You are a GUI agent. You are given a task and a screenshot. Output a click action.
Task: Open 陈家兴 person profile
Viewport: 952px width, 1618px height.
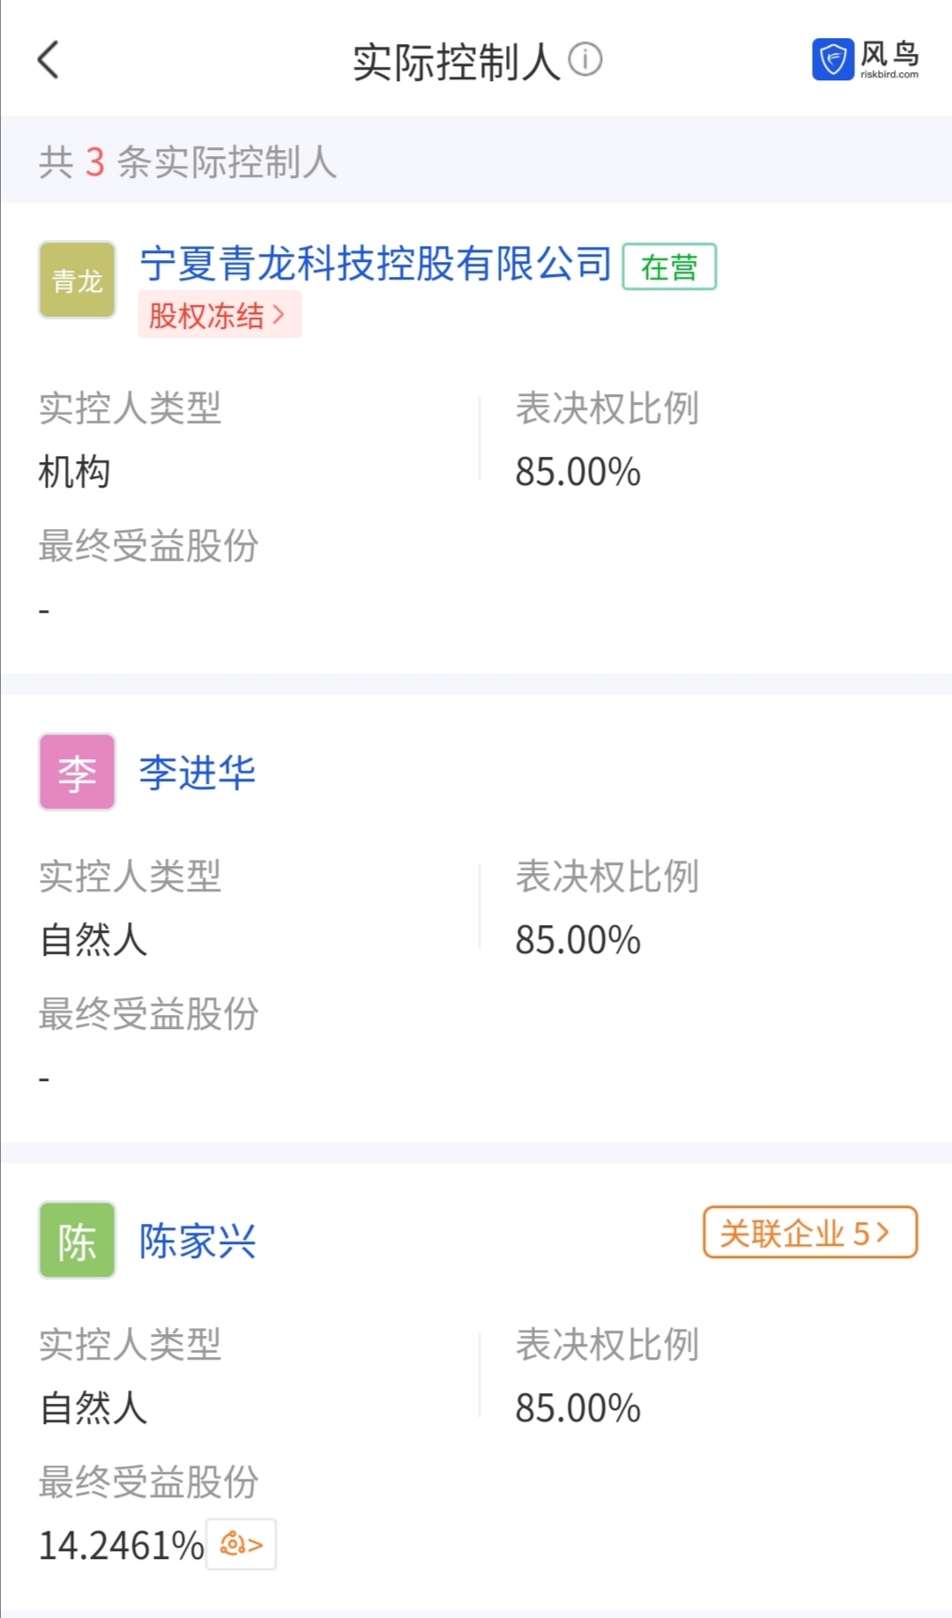coord(197,1241)
